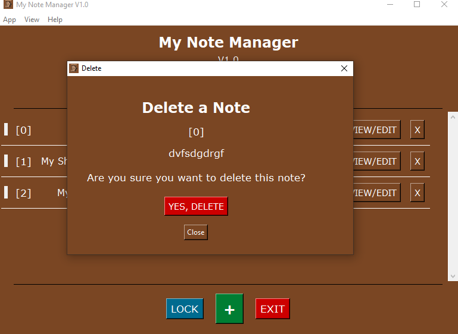The width and height of the screenshot is (458, 334).
Task: Click the confirmation question text
Action: (x=196, y=178)
